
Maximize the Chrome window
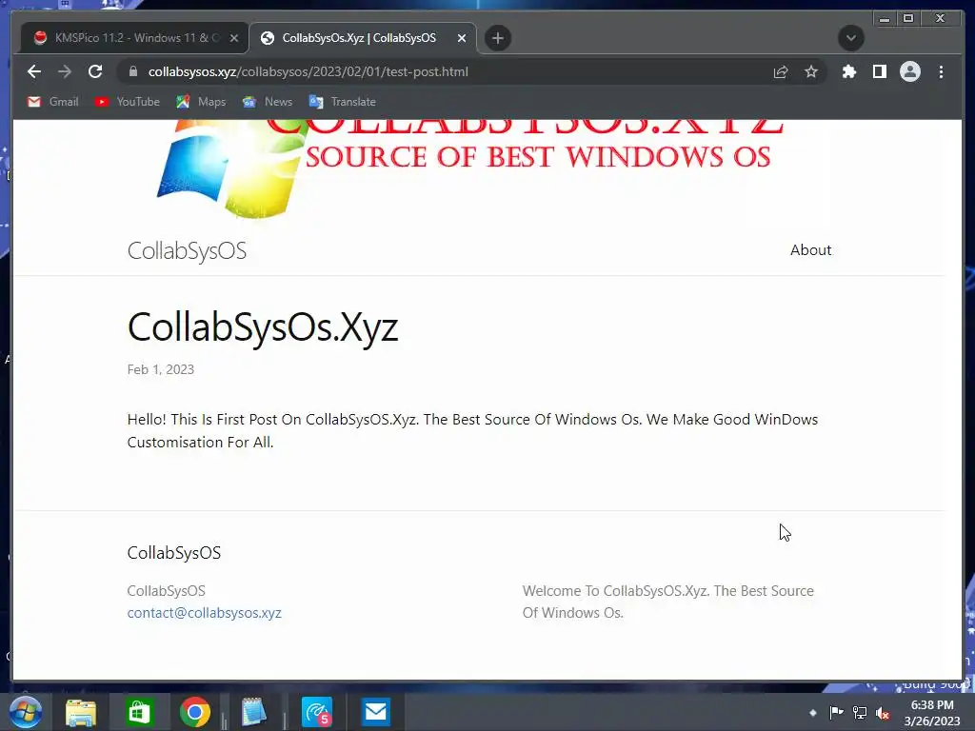[908, 19]
